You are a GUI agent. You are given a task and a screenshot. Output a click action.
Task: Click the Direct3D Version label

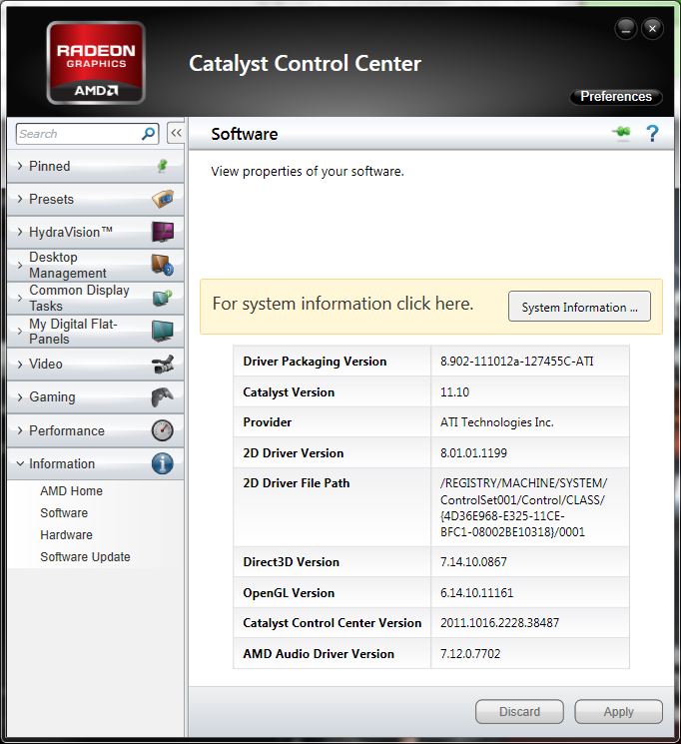291,562
